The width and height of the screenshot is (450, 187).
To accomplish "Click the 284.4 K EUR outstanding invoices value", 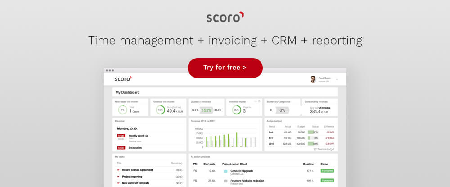I will click(318, 112).
